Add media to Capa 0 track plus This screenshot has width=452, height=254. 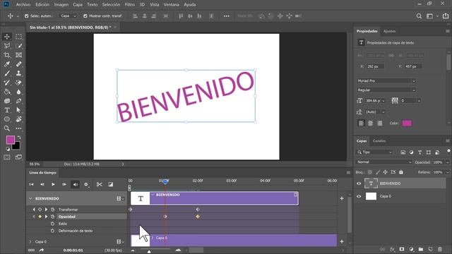pos(342,241)
